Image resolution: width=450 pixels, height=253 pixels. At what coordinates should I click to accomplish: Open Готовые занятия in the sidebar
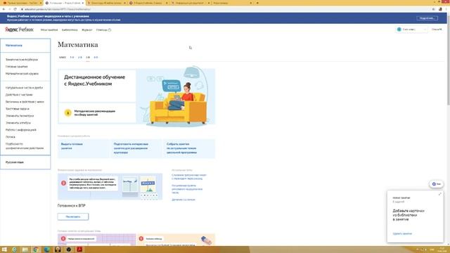[17, 67]
